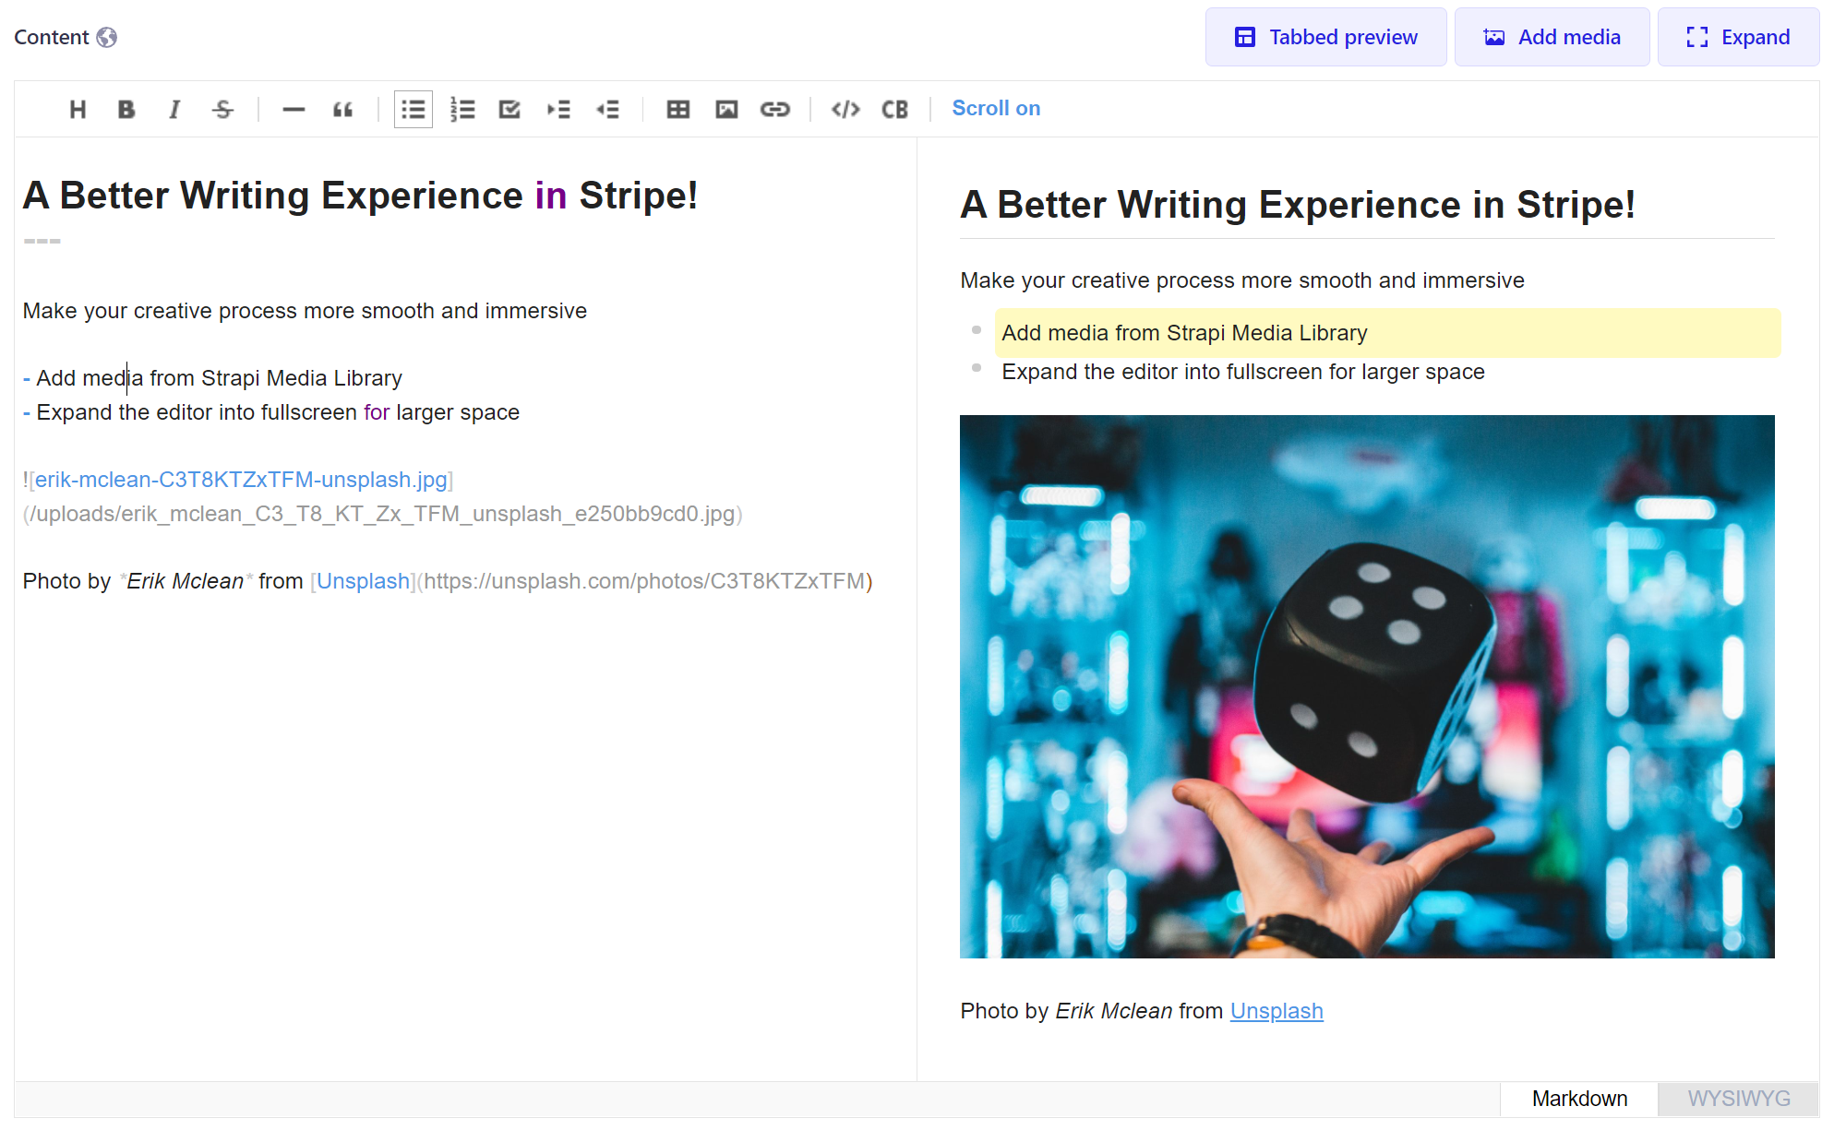Click the Heading toolbar icon
Image resolution: width=1834 pixels, height=1130 pixels.
point(78,110)
